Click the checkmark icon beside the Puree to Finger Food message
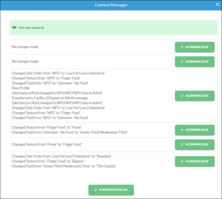222x199 pixels. click(182, 144)
